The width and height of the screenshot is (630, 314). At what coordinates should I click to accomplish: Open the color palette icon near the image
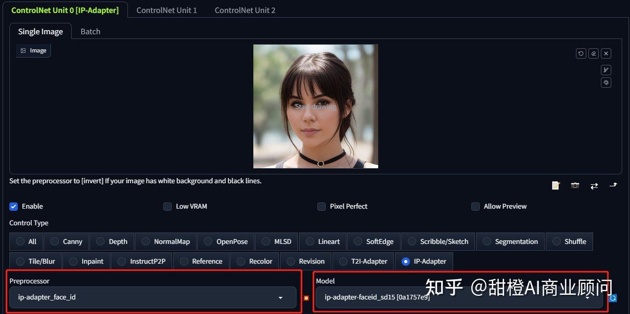coord(606,82)
